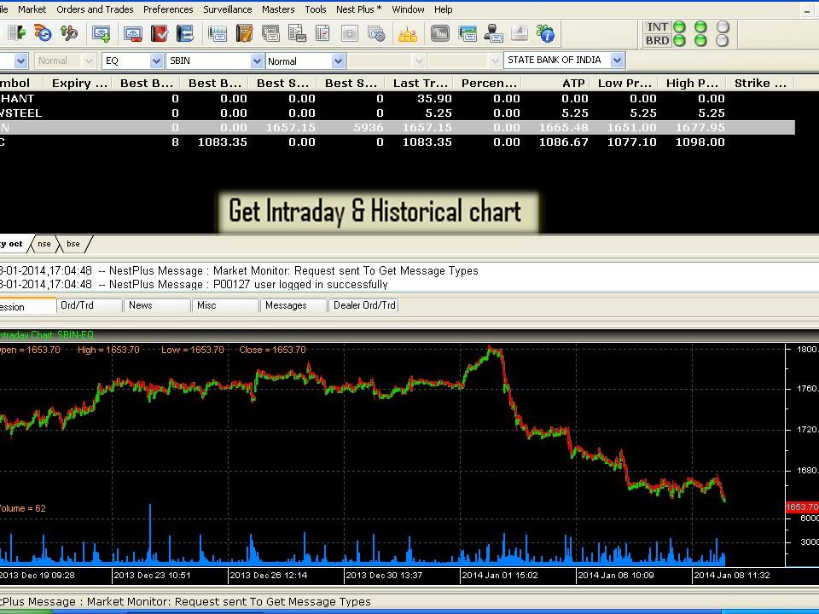Switch to the bse watchlist tab
This screenshot has height=614, width=819.
pos(73,244)
